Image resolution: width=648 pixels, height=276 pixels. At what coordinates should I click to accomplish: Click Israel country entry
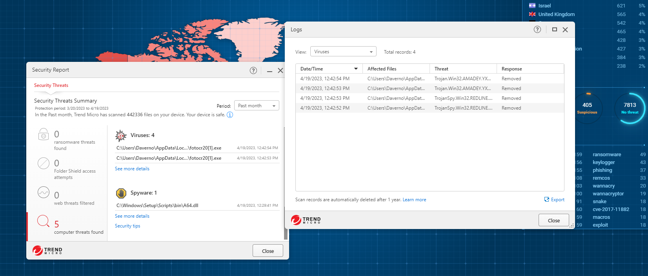click(x=544, y=6)
